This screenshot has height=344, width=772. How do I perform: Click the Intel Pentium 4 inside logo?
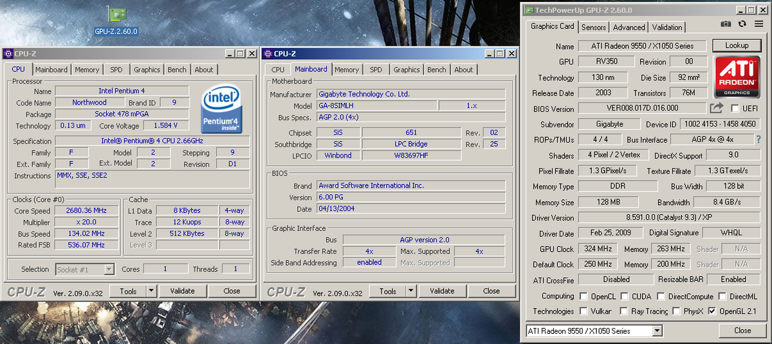[x=221, y=108]
